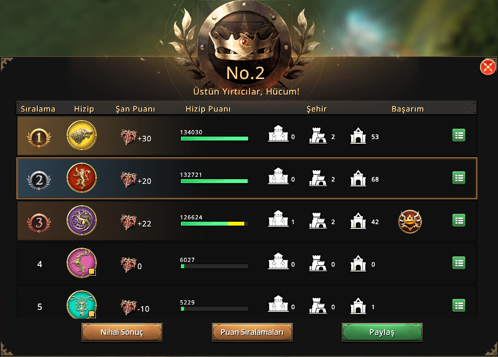Click the red lion faction emblem
Image resolution: width=498 pixels, height=357 pixels.
click(82, 178)
